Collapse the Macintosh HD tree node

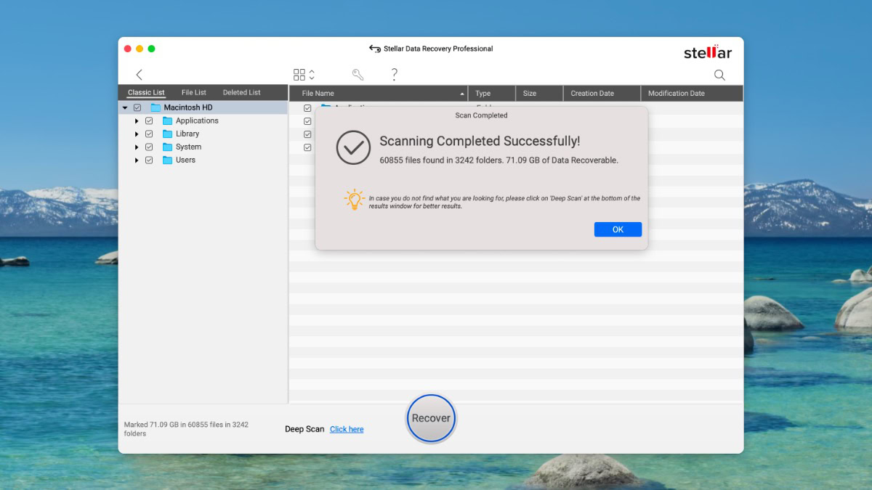[x=125, y=107]
